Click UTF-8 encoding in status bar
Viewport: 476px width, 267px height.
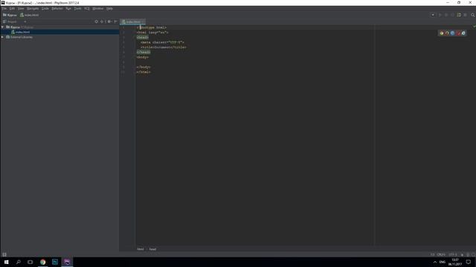453,254
